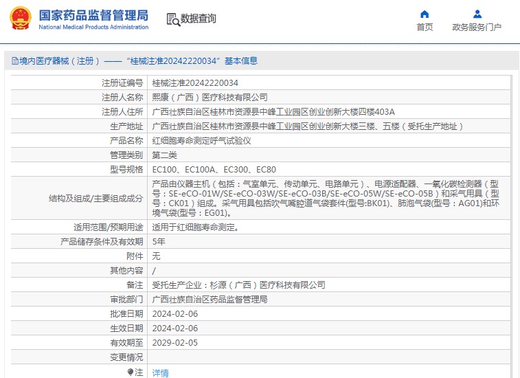
Task: Click the 注册人住所 address ending 403A
Action: pyautogui.click(x=273, y=112)
